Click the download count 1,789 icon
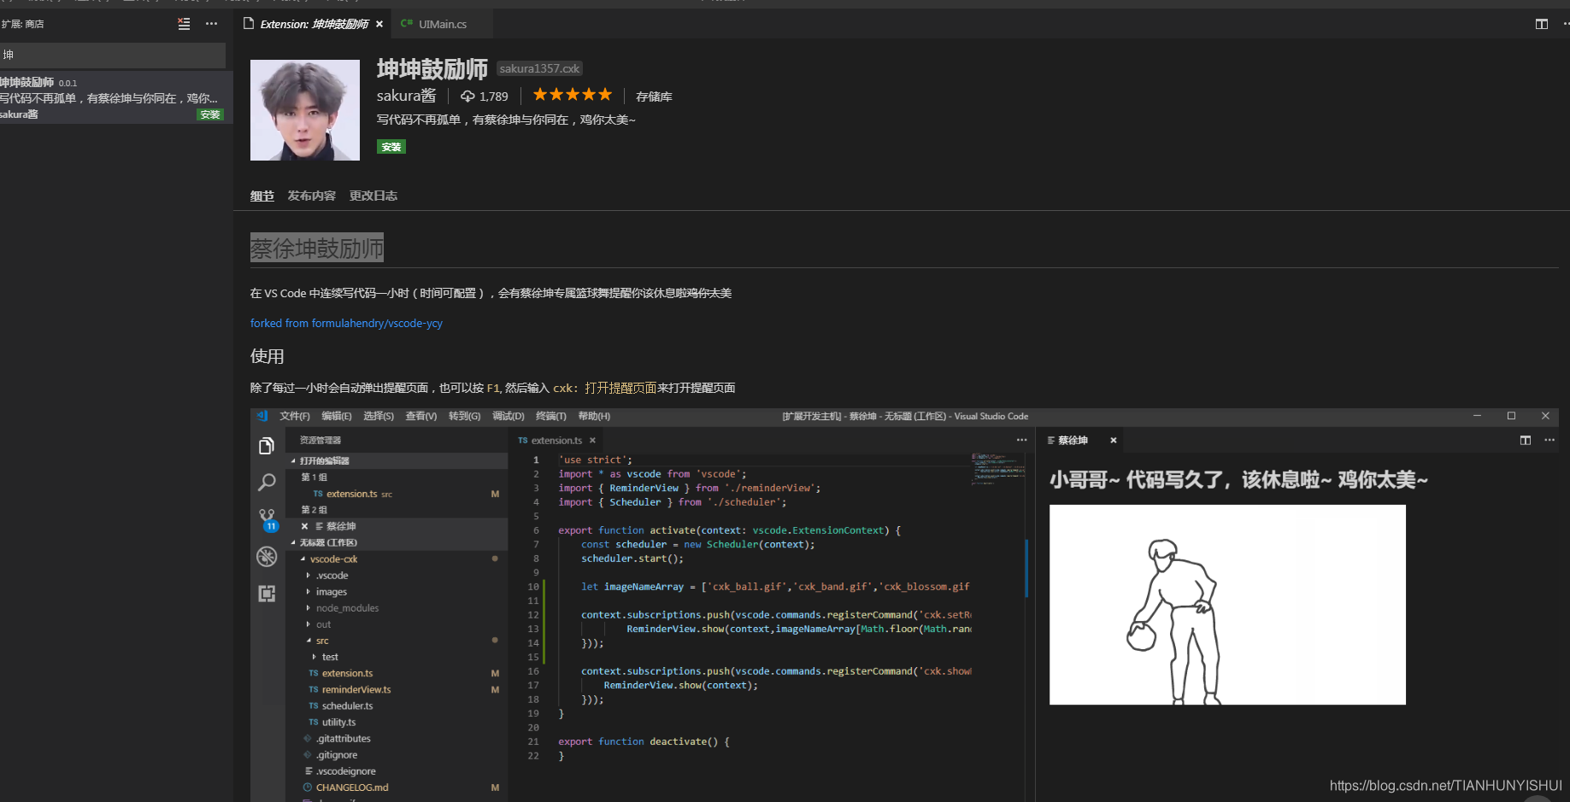This screenshot has height=802, width=1570. pos(467,97)
